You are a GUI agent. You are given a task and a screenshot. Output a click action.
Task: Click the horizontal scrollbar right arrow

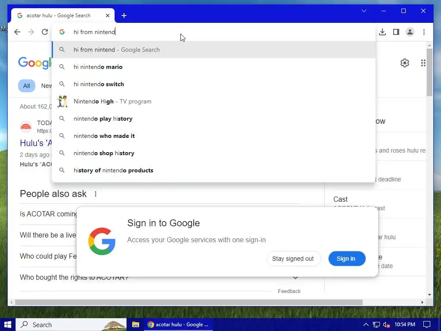(x=422, y=302)
